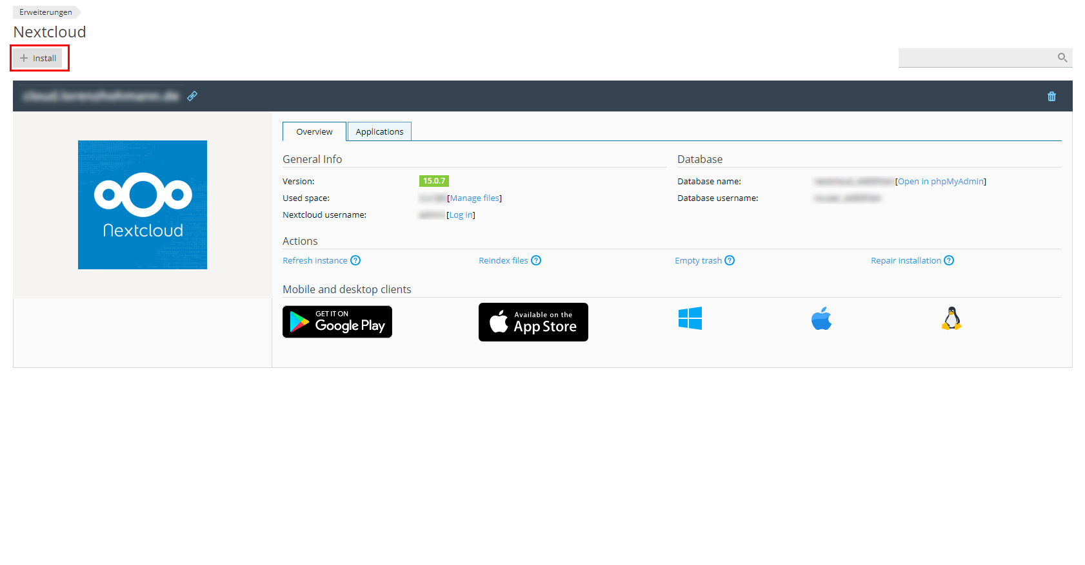Open database in phpMyAdmin link
Screen dimensions: 1085x565
(x=941, y=182)
